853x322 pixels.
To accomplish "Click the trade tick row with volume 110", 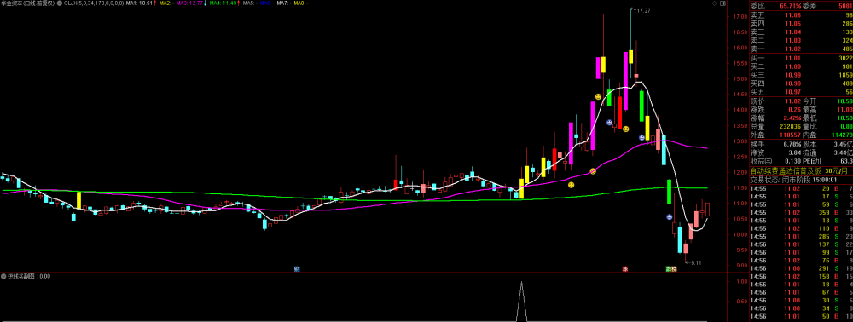I will click(x=801, y=228).
